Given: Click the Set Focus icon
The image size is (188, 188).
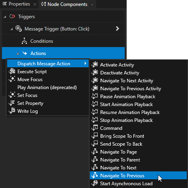Looking at the screenshot, I should tap(12, 95).
